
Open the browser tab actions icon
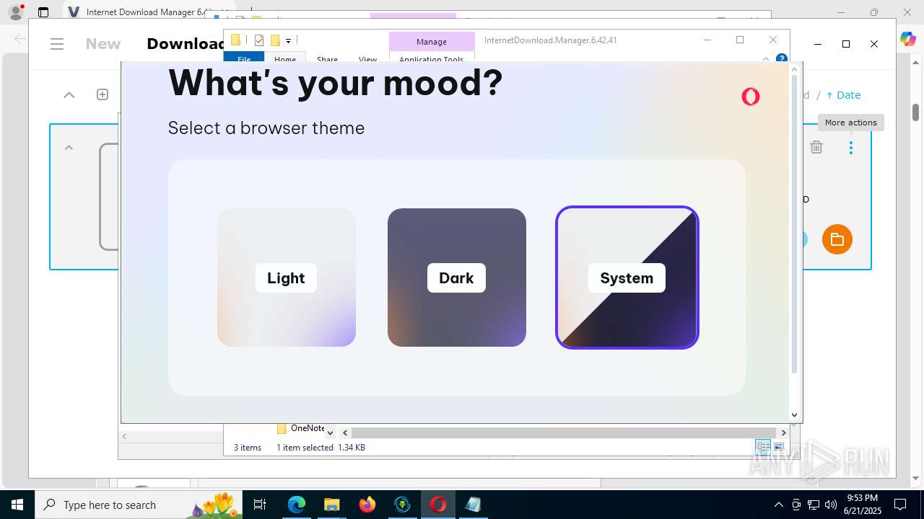[43, 12]
